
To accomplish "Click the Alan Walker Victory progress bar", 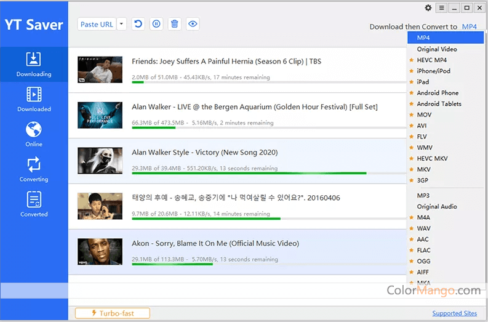I will (x=269, y=173).
